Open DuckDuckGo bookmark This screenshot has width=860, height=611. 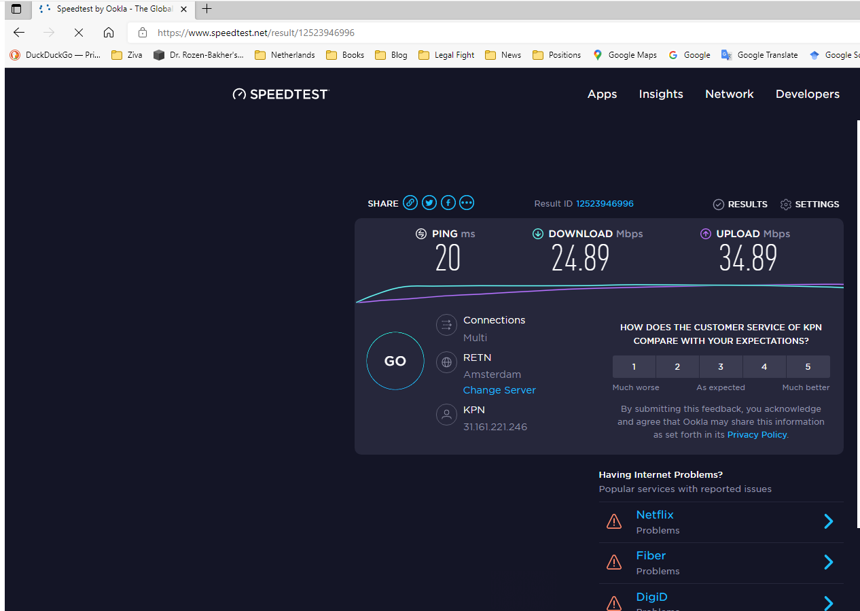55,55
